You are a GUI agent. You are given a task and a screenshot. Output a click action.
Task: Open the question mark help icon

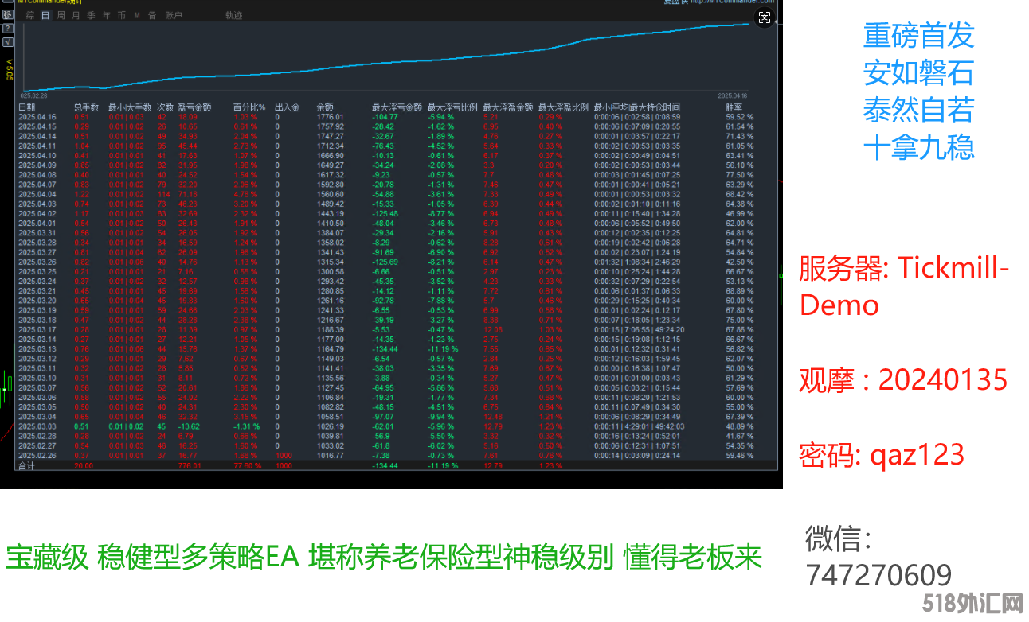7,28
